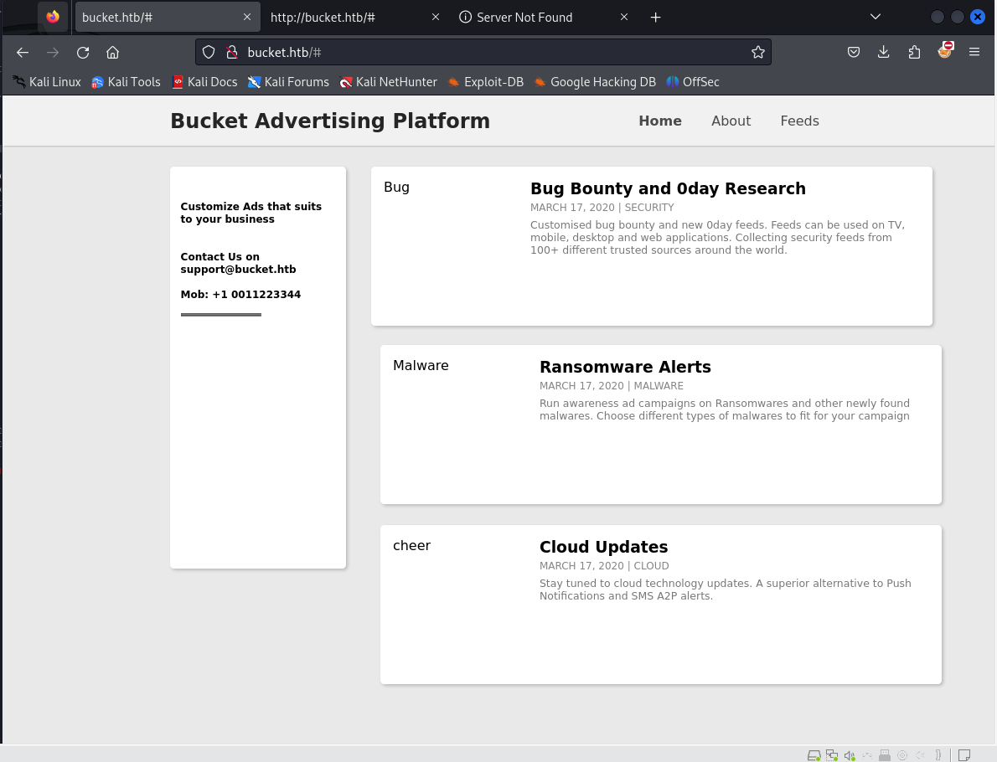Close the http://bucket.htb/# tab
The width and height of the screenshot is (997, 762).
pos(436,17)
